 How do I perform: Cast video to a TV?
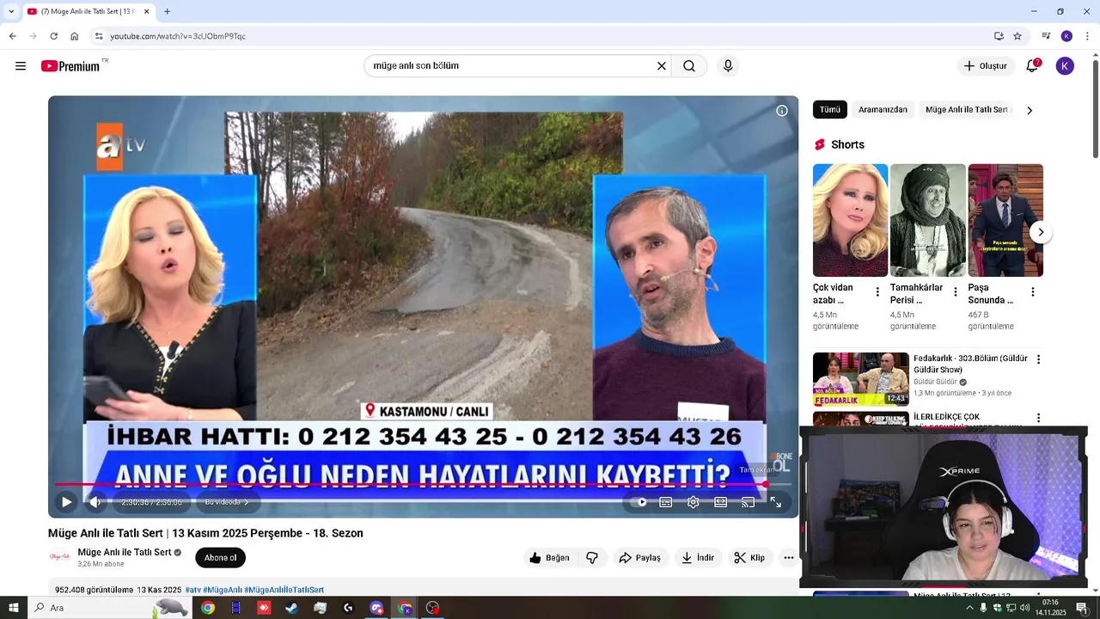[x=749, y=502]
